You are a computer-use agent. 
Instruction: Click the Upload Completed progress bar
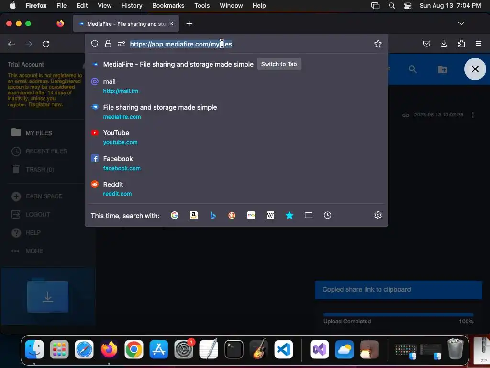(399, 315)
